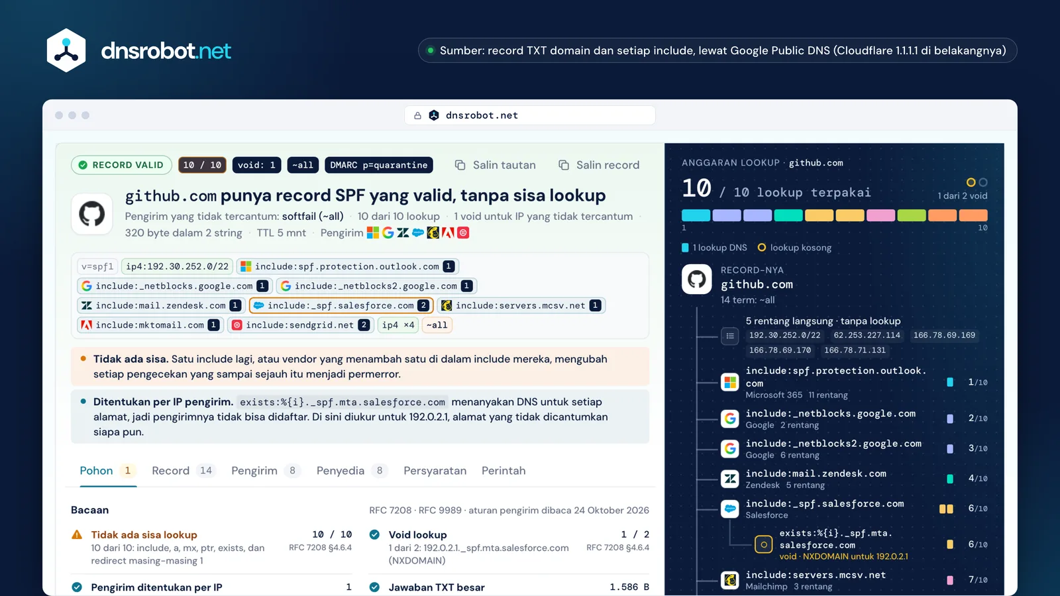Select the Perintah tab

(503, 471)
